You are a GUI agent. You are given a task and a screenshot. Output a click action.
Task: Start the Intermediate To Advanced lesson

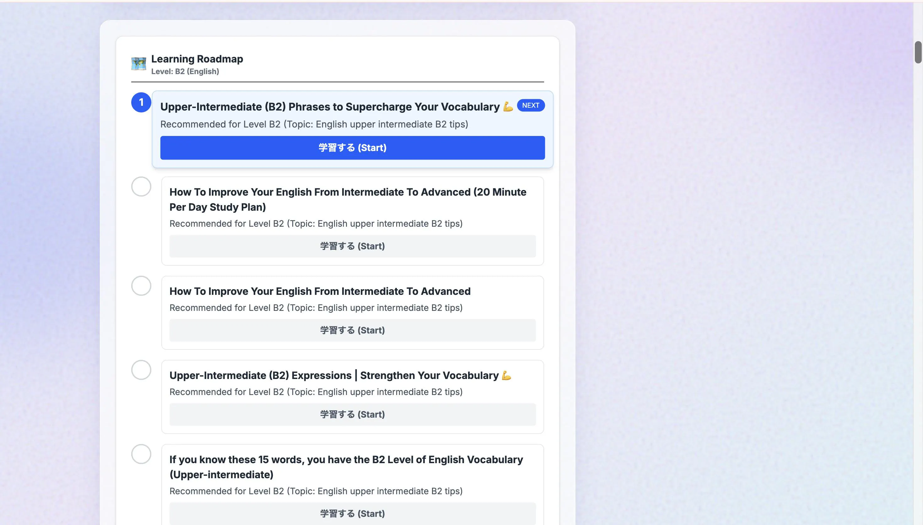tap(352, 330)
